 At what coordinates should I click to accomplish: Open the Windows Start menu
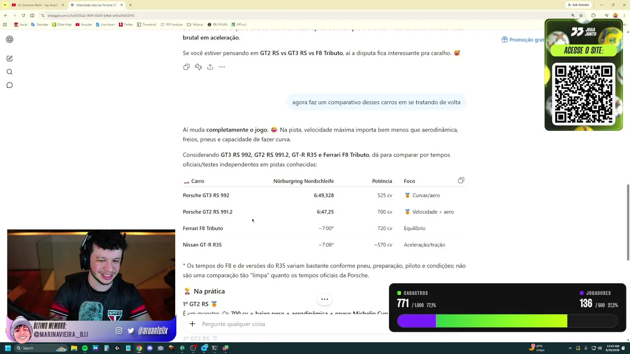pyautogui.click(x=7, y=348)
